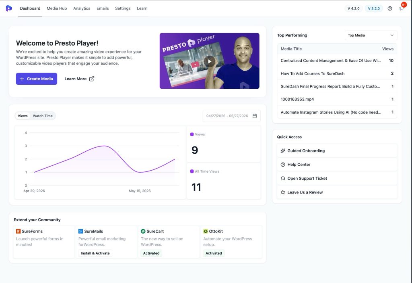
Task: Open Guided Onboarding quick access
Action: tap(337, 151)
